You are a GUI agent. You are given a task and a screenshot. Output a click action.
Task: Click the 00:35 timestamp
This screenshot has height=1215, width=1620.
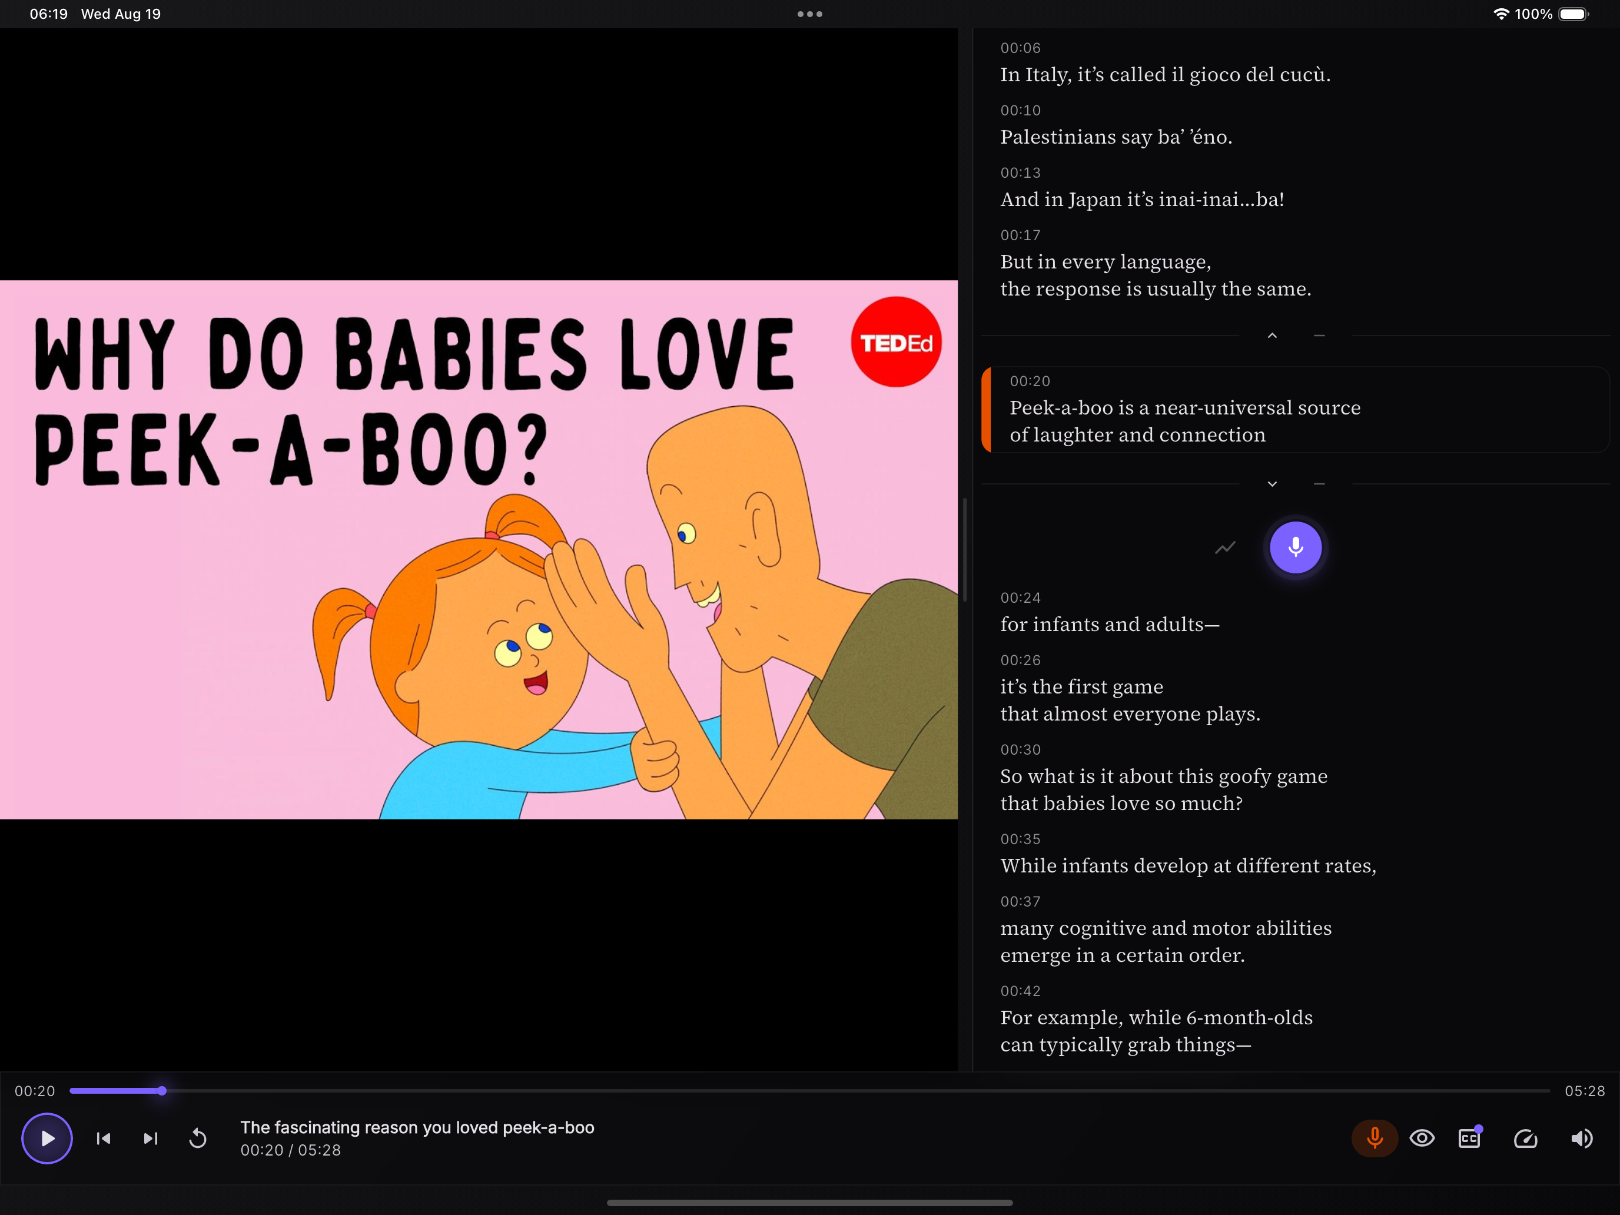tap(1020, 839)
